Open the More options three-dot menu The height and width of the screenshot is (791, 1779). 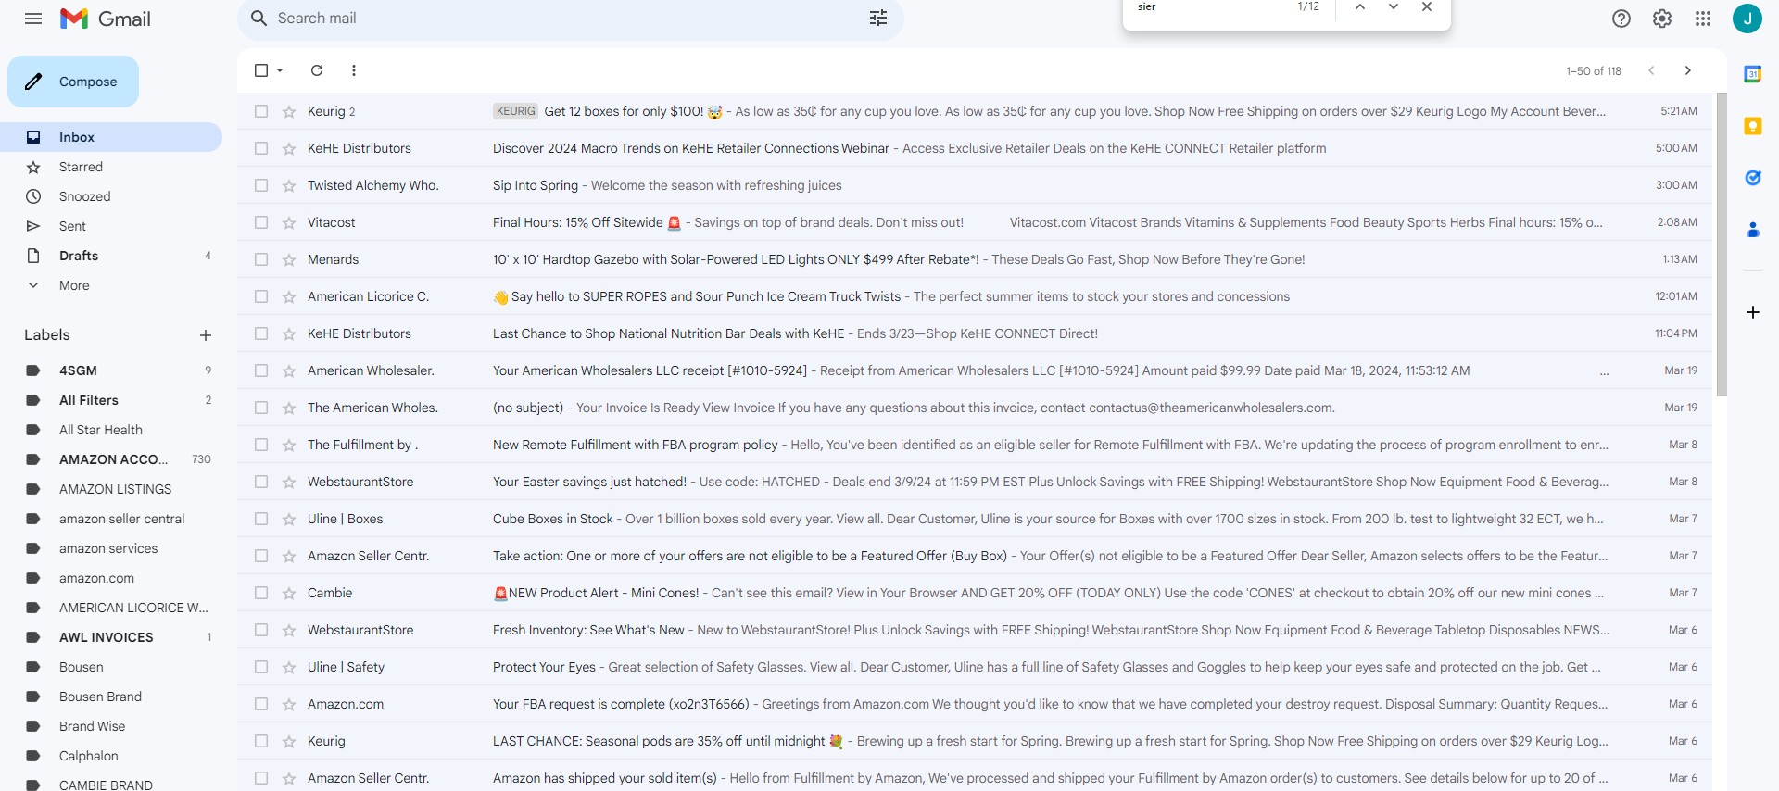pyautogui.click(x=354, y=70)
